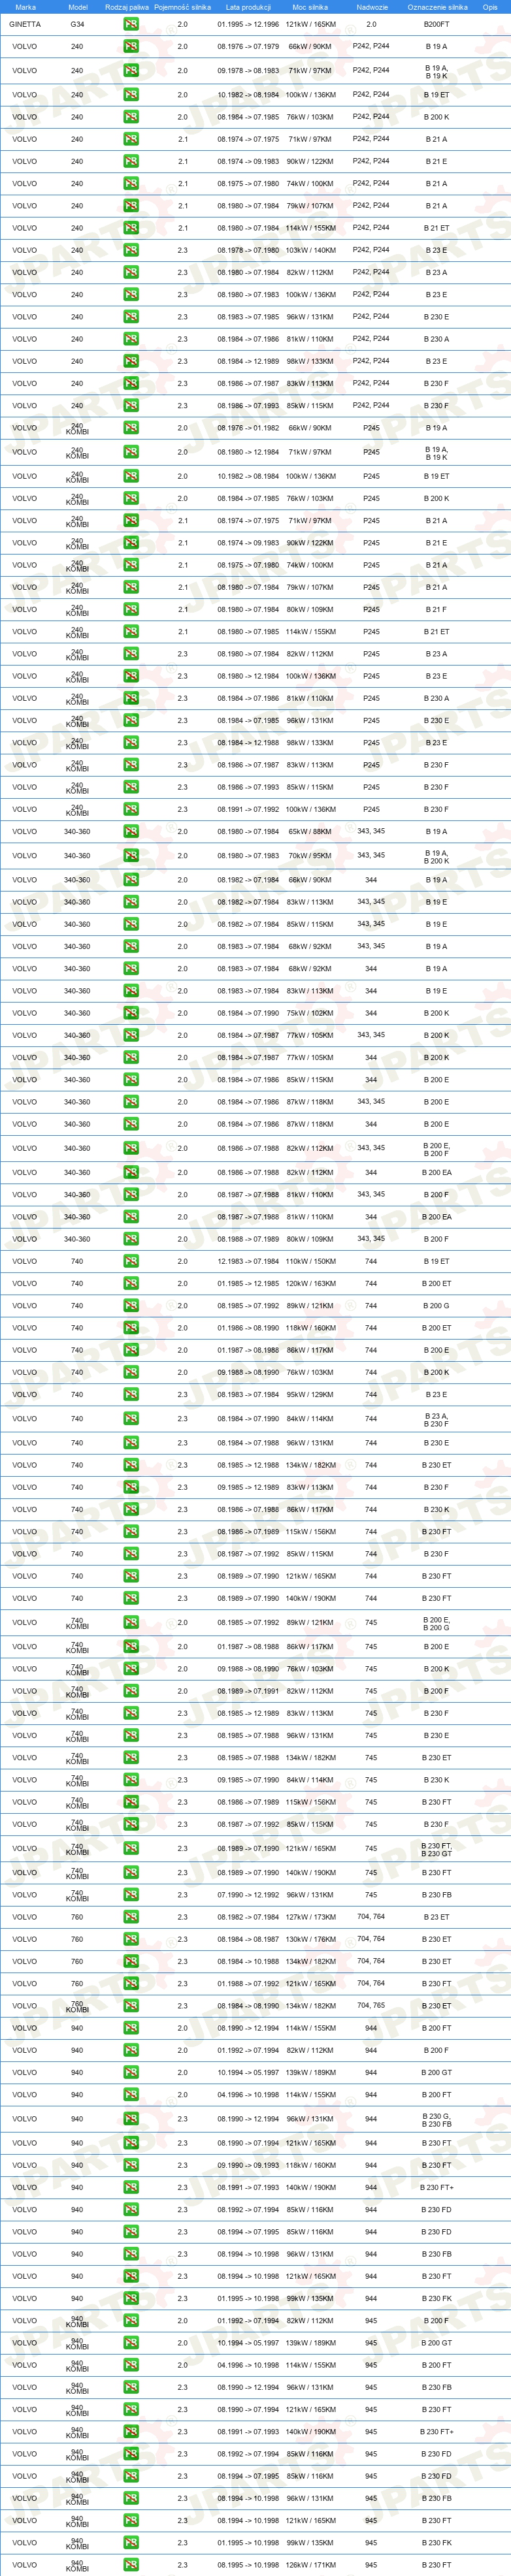The image size is (511, 2576).
Task: Click the Marka column header
Action: click(x=26, y=7)
